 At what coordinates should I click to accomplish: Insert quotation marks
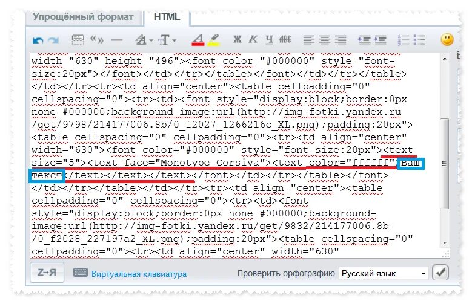(x=97, y=39)
